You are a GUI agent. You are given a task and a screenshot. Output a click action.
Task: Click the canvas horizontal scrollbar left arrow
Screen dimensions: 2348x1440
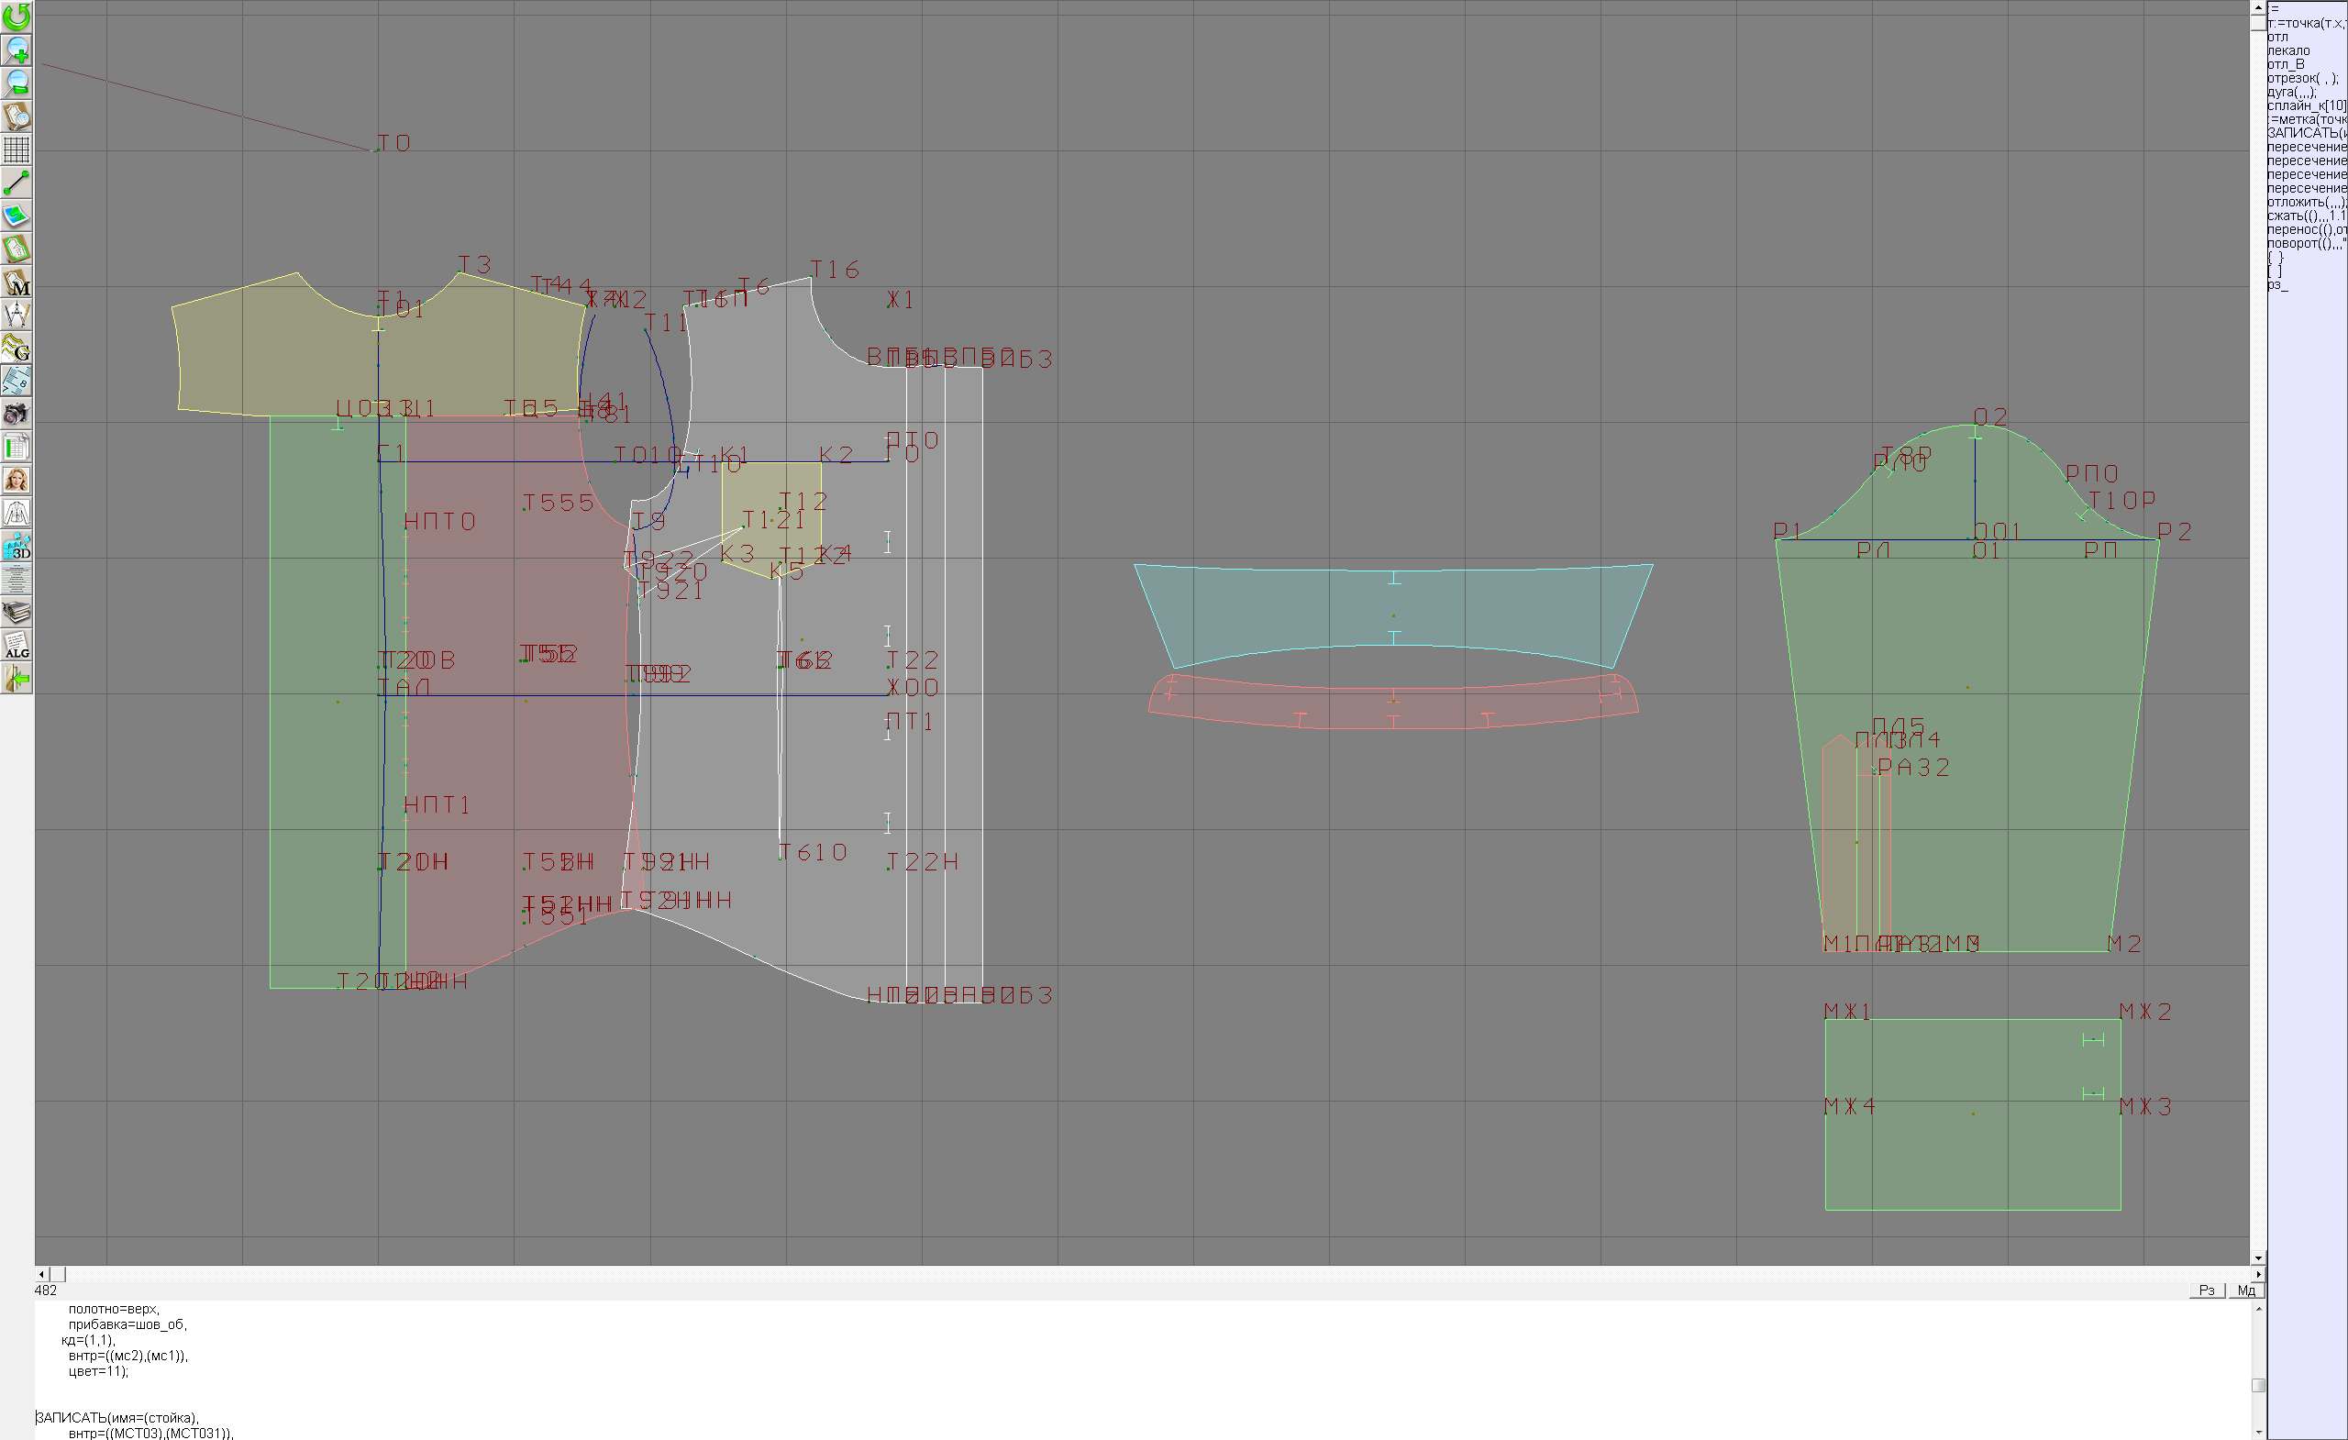(x=41, y=1274)
